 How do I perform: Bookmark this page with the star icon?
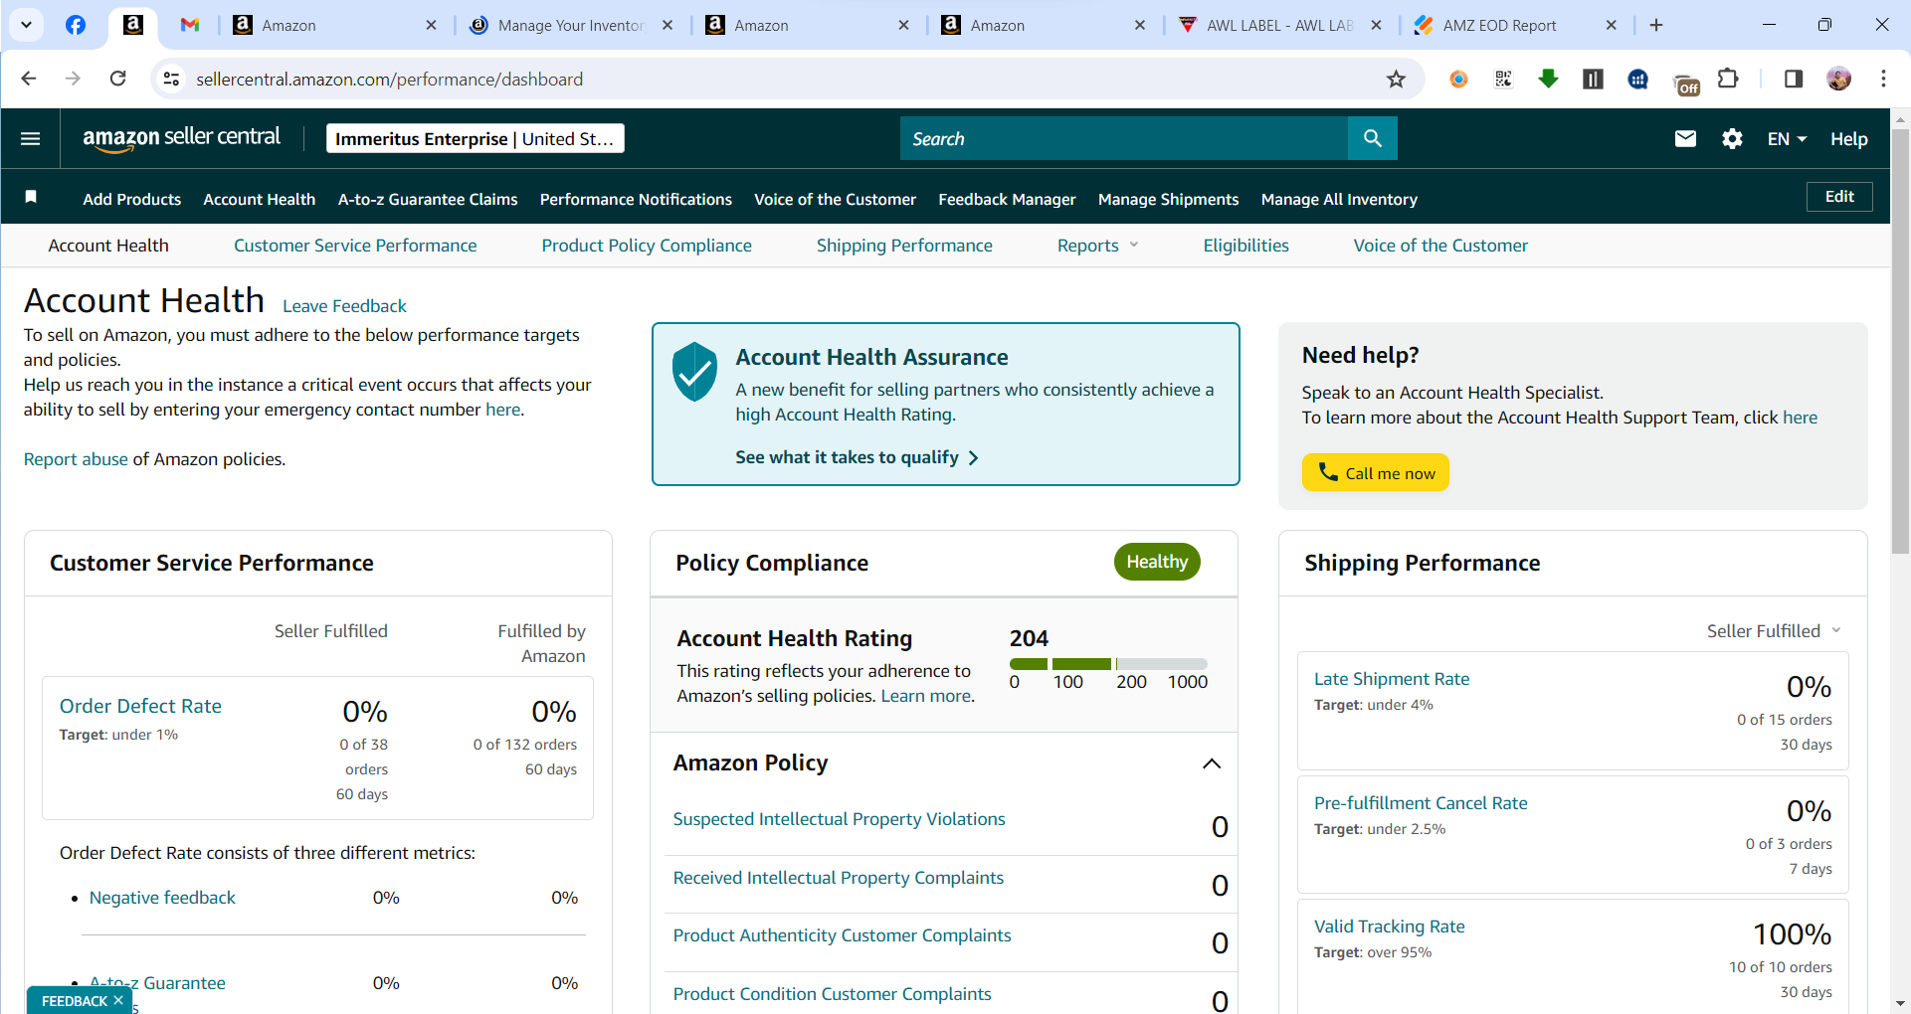(1397, 79)
